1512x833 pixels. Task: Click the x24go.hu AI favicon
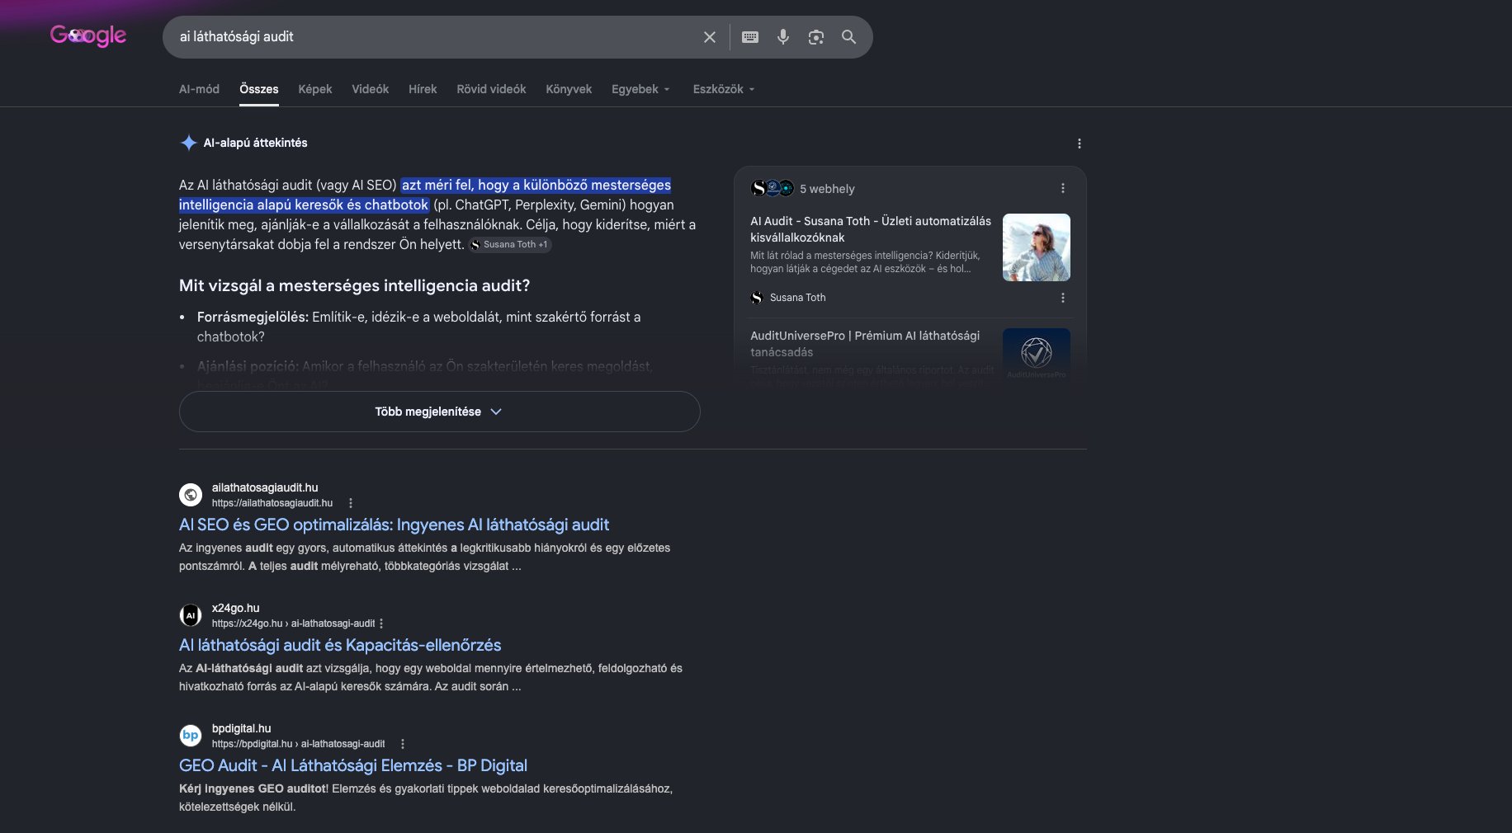[x=191, y=615]
